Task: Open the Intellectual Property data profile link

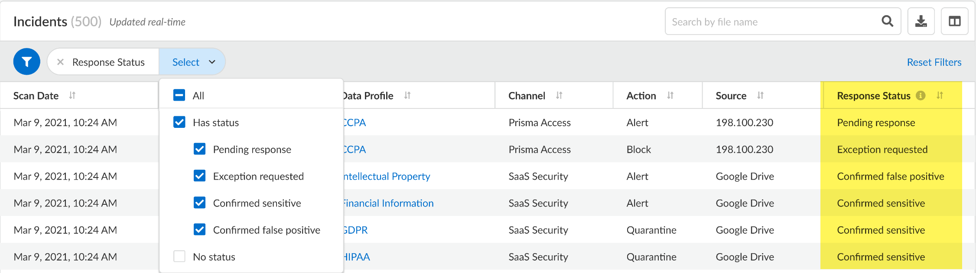Action: [x=387, y=176]
